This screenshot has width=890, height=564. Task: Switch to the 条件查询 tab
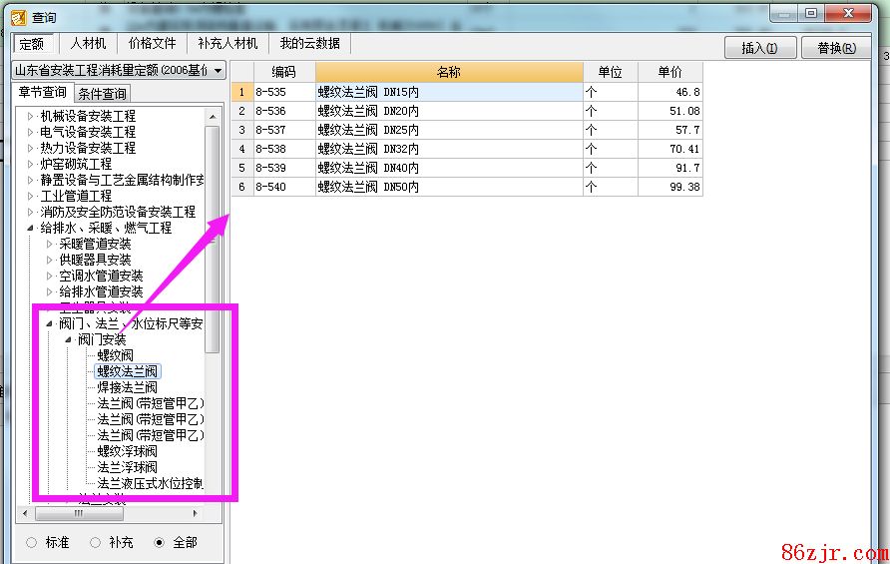coord(102,94)
